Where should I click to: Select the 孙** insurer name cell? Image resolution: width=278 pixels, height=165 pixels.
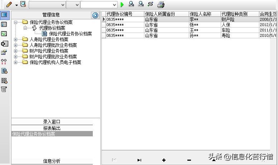[x=205, y=35]
